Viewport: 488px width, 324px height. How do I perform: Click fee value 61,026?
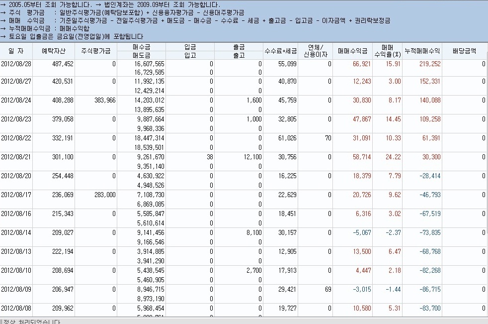288,138
